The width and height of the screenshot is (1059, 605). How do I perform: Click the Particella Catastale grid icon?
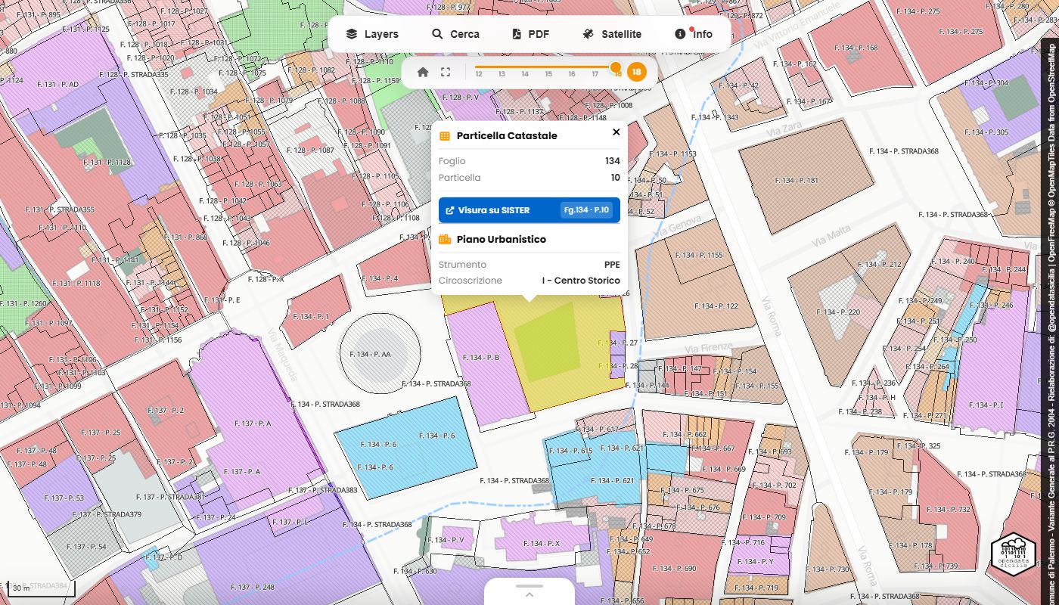(x=445, y=136)
